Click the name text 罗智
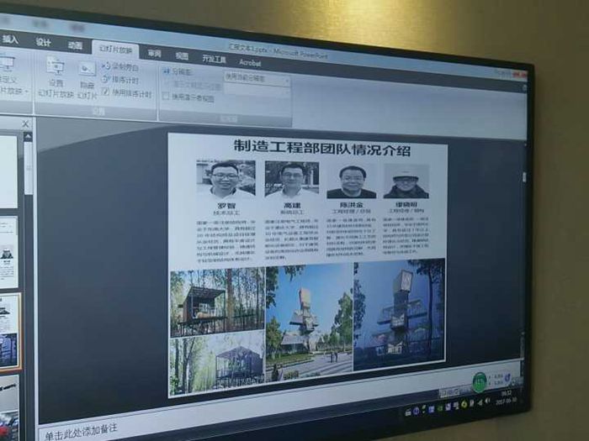The height and width of the screenshot is (441, 589). click(x=226, y=206)
